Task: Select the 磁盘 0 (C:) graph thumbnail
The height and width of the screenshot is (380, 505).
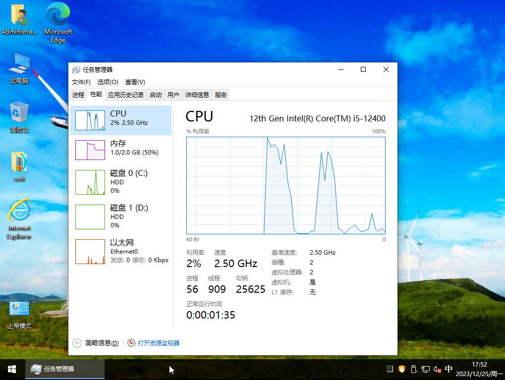Action: [x=90, y=182]
